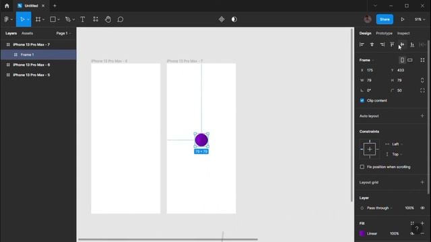The image size is (431, 242).
Task: Click the Align top icon
Action: coord(392,44)
